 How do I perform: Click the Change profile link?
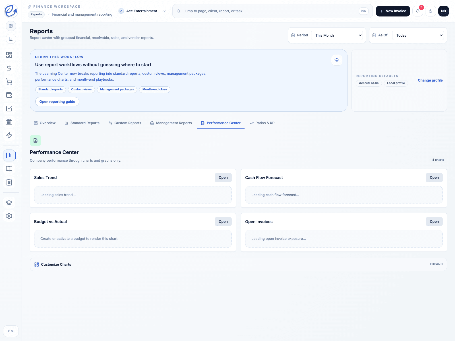click(x=430, y=80)
